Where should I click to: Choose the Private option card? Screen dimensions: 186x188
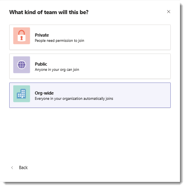(x=90, y=37)
